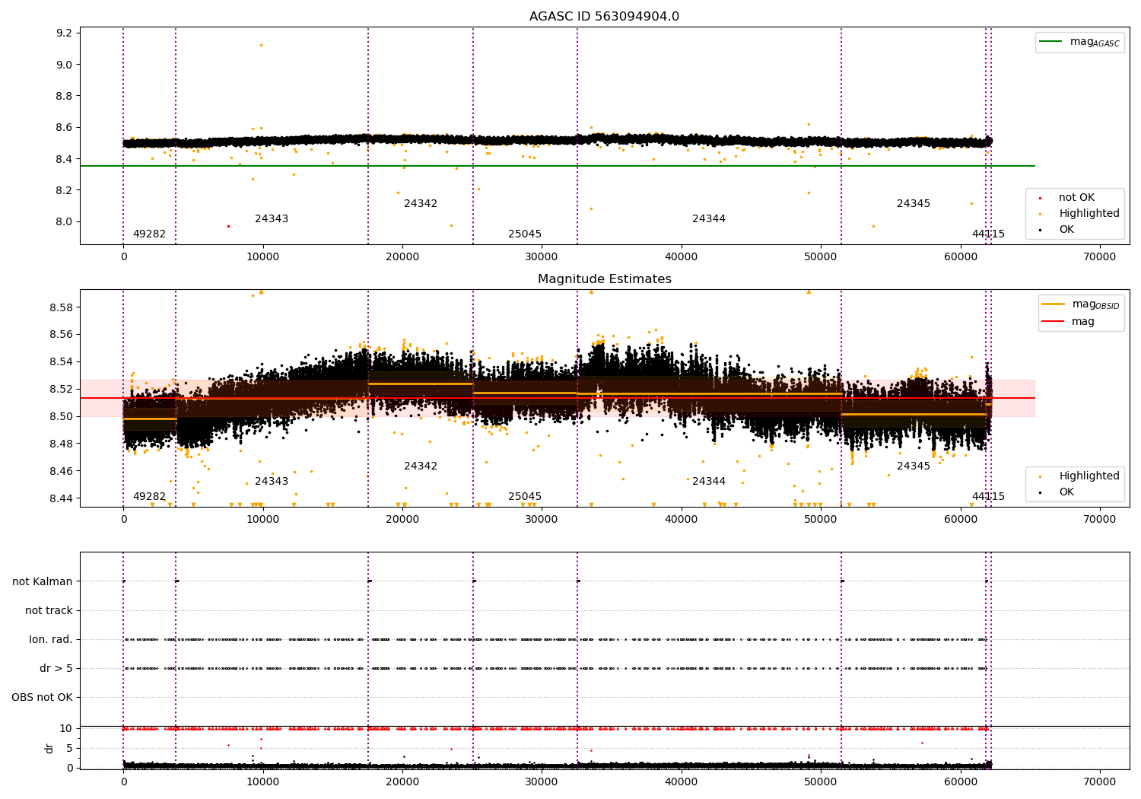Select the mag AGASC legend entry

(1079, 42)
